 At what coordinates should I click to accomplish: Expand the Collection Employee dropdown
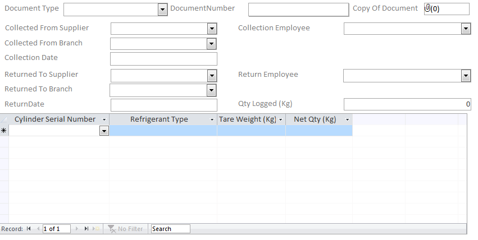(466, 29)
